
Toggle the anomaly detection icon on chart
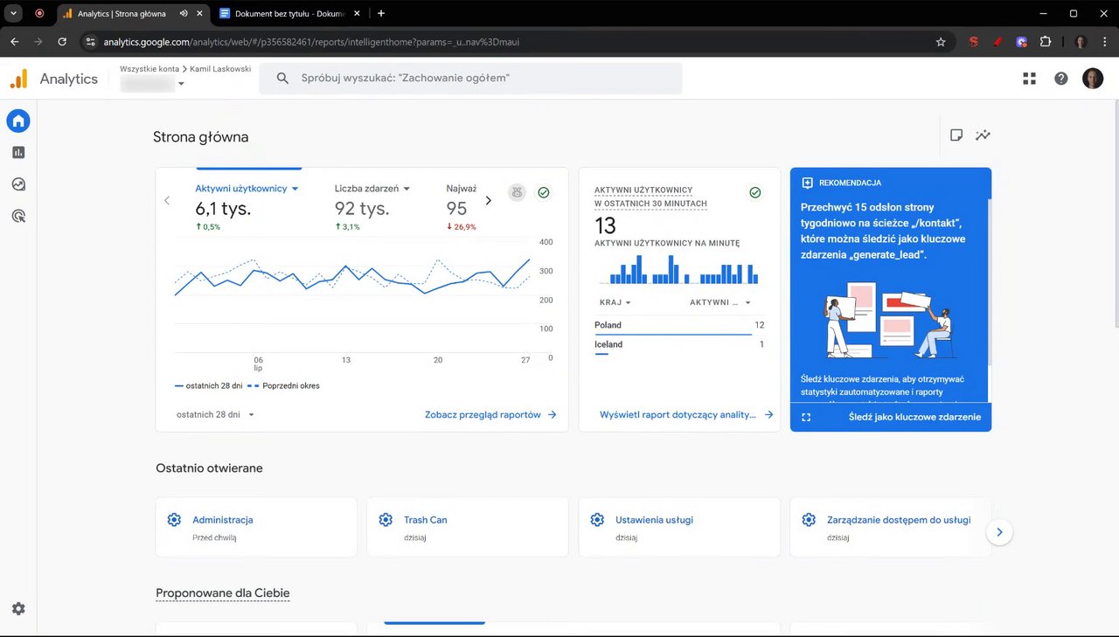click(518, 192)
